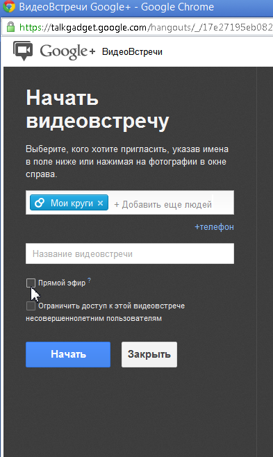Viewport: 273px width, 457px height.
Task: Click the несовершеннолетним пользователям text
Action: [94, 318]
